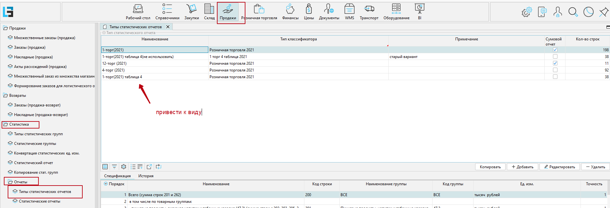The width and height of the screenshot is (610, 208).
Task: Click the WMS module icon
Action: click(349, 12)
